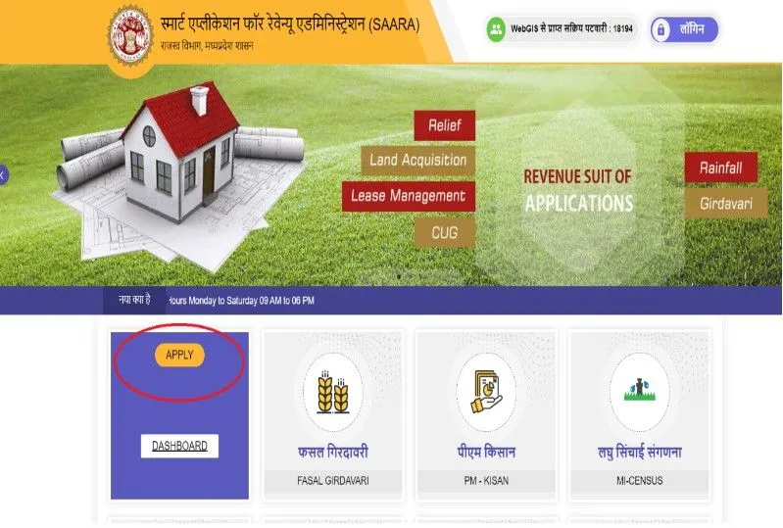
Task: Go to previous banner slide arrow
Action: (3, 175)
